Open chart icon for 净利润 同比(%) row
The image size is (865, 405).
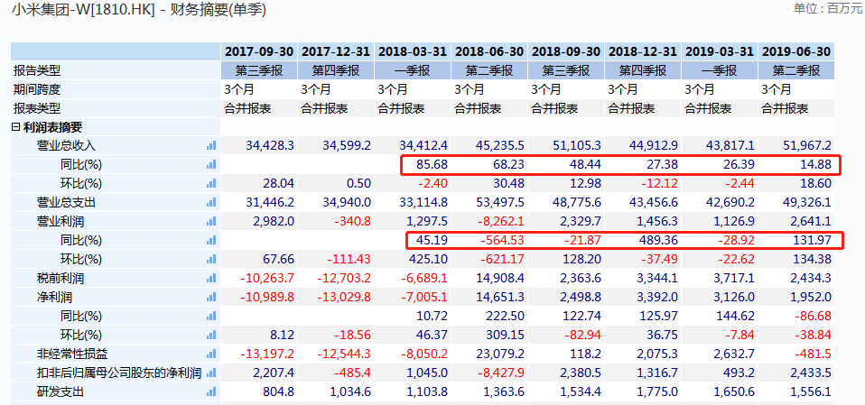[x=211, y=316]
